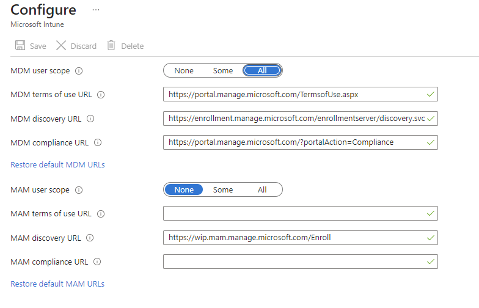Click info icon beside MAM discovery URL
The height and width of the screenshot is (308, 479).
tap(90, 238)
